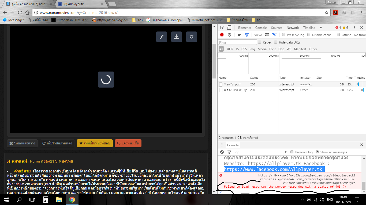Enable Preserve log in Network panel
The height and width of the screenshot is (205, 366).
click(283, 35)
